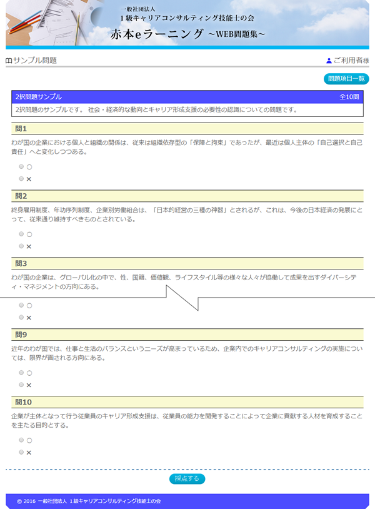The height and width of the screenshot is (509, 375).
Task: Pick × for 問9
Action: click(x=21, y=385)
